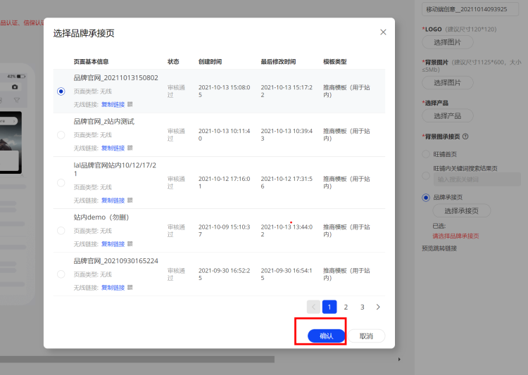Copy link for lal品牌官网站内 row via 复制链接
528x375 pixels.
click(x=113, y=201)
